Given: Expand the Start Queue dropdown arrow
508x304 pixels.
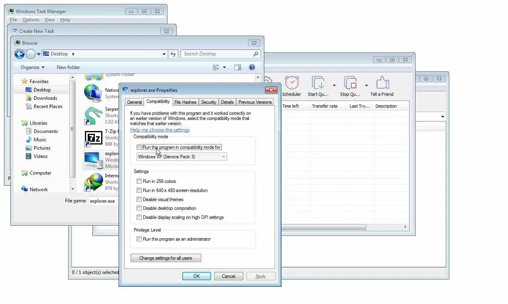Looking at the screenshot, I should click(x=334, y=85).
